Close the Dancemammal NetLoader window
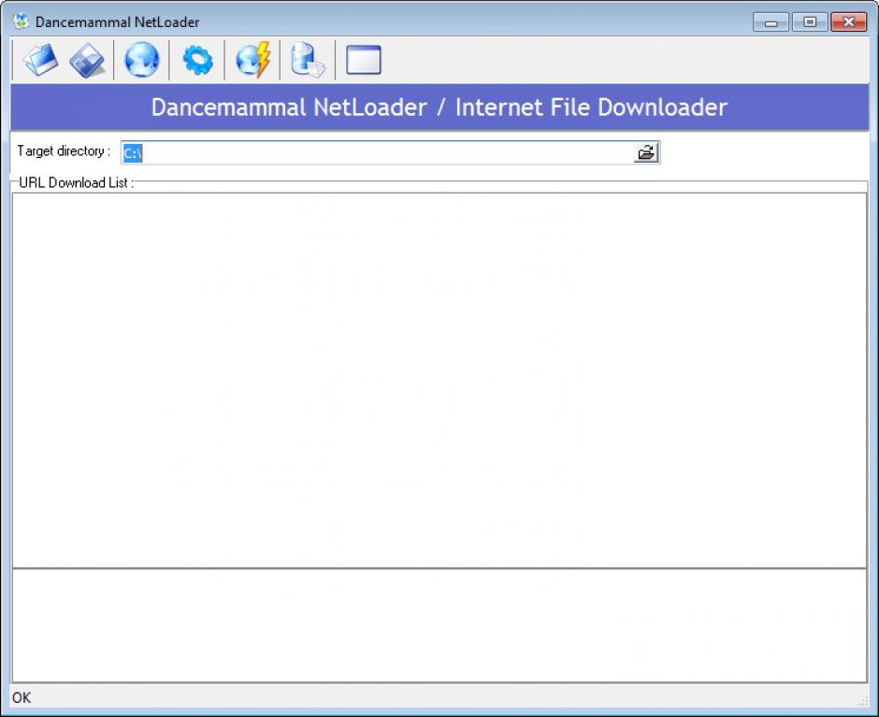 coord(848,22)
